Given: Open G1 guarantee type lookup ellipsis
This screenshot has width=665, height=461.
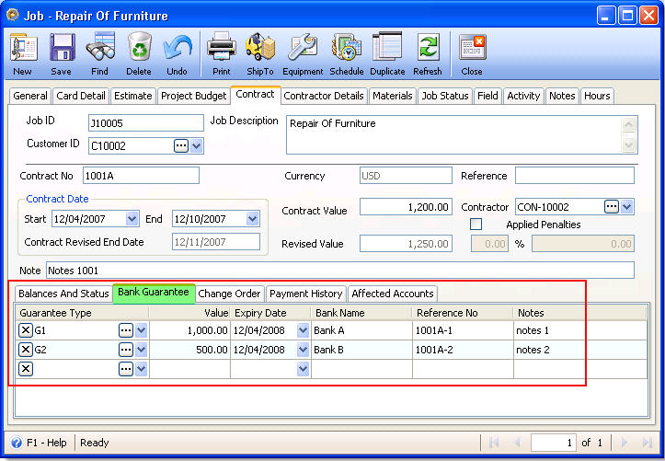Looking at the screenshot, I should [x=126, y=330].
